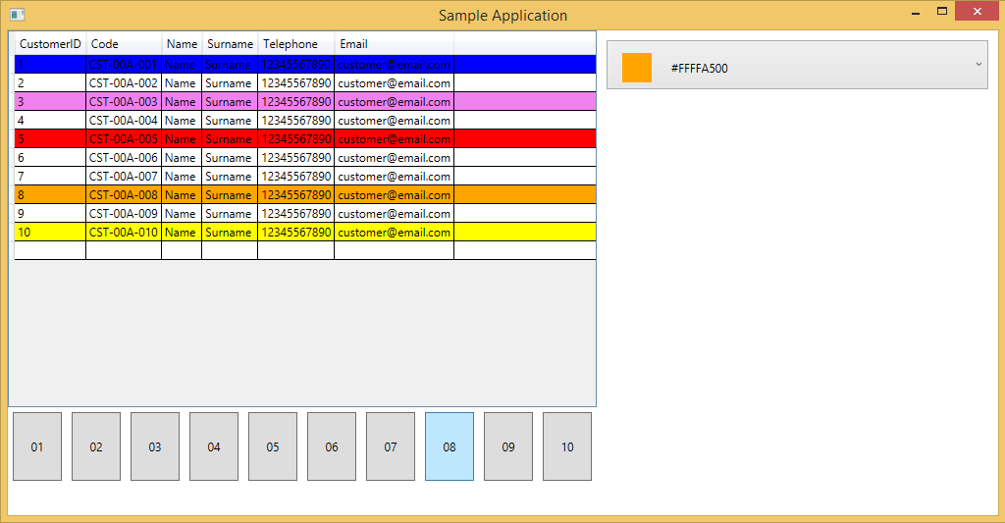
Task: Close the Sample Application window
Action: click(978, 11)
